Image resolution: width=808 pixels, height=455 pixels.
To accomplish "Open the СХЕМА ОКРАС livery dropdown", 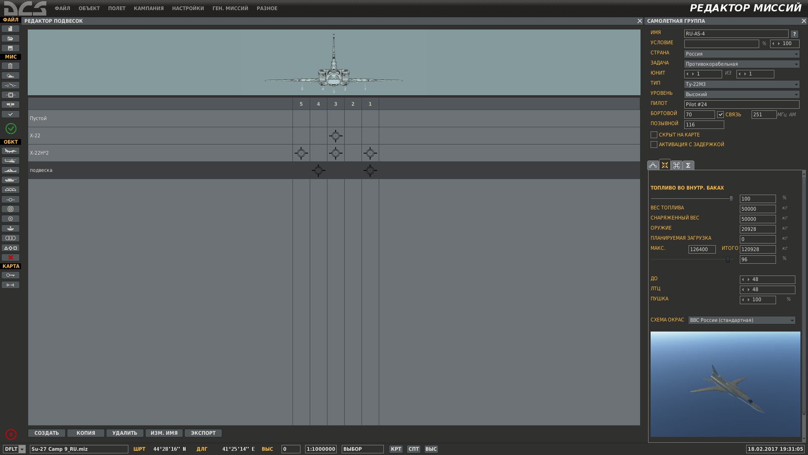I will 742,320.
